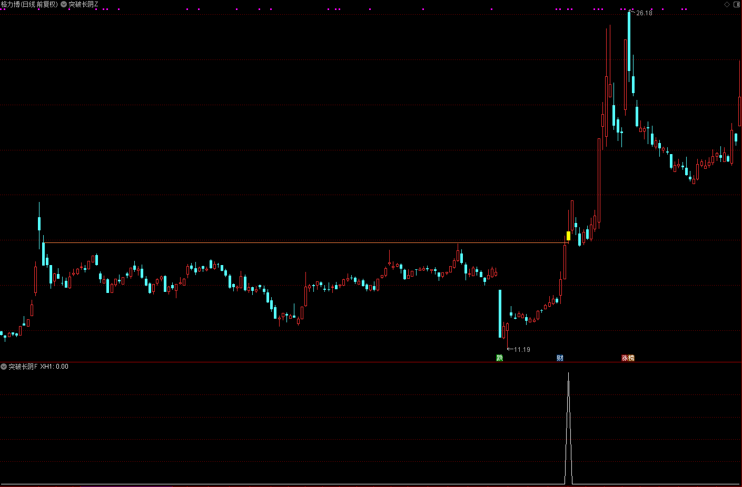Click the XH1: 0.00 indicator value
Image resolution: width=742 pixels, height=487 pixels.
(54, 367)
